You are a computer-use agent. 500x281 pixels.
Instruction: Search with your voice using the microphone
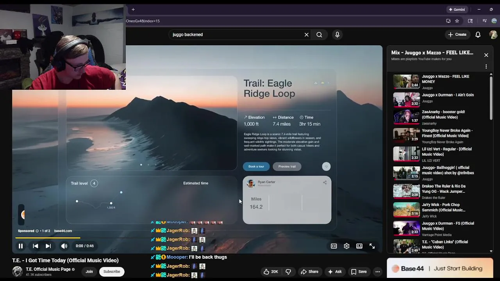click(x=337, y=35)
